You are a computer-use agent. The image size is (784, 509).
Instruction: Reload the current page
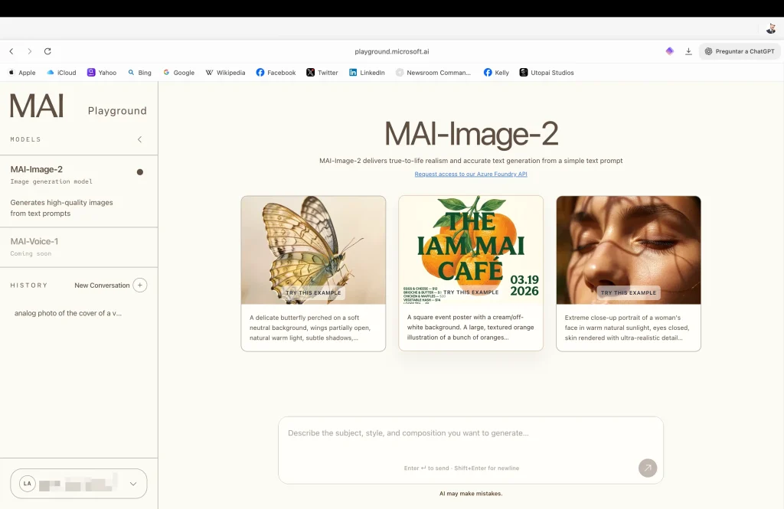(47, 51)
